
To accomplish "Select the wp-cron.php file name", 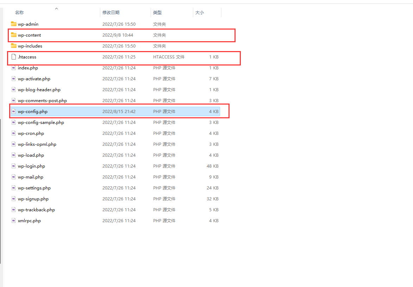I will tap(31, 133).
